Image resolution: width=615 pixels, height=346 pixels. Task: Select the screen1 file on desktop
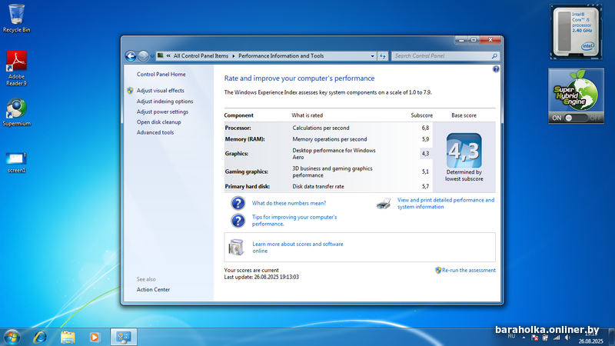coord(16,162)
